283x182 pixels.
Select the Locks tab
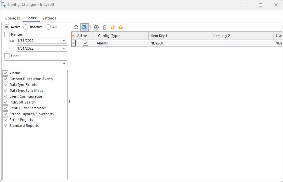31,18
